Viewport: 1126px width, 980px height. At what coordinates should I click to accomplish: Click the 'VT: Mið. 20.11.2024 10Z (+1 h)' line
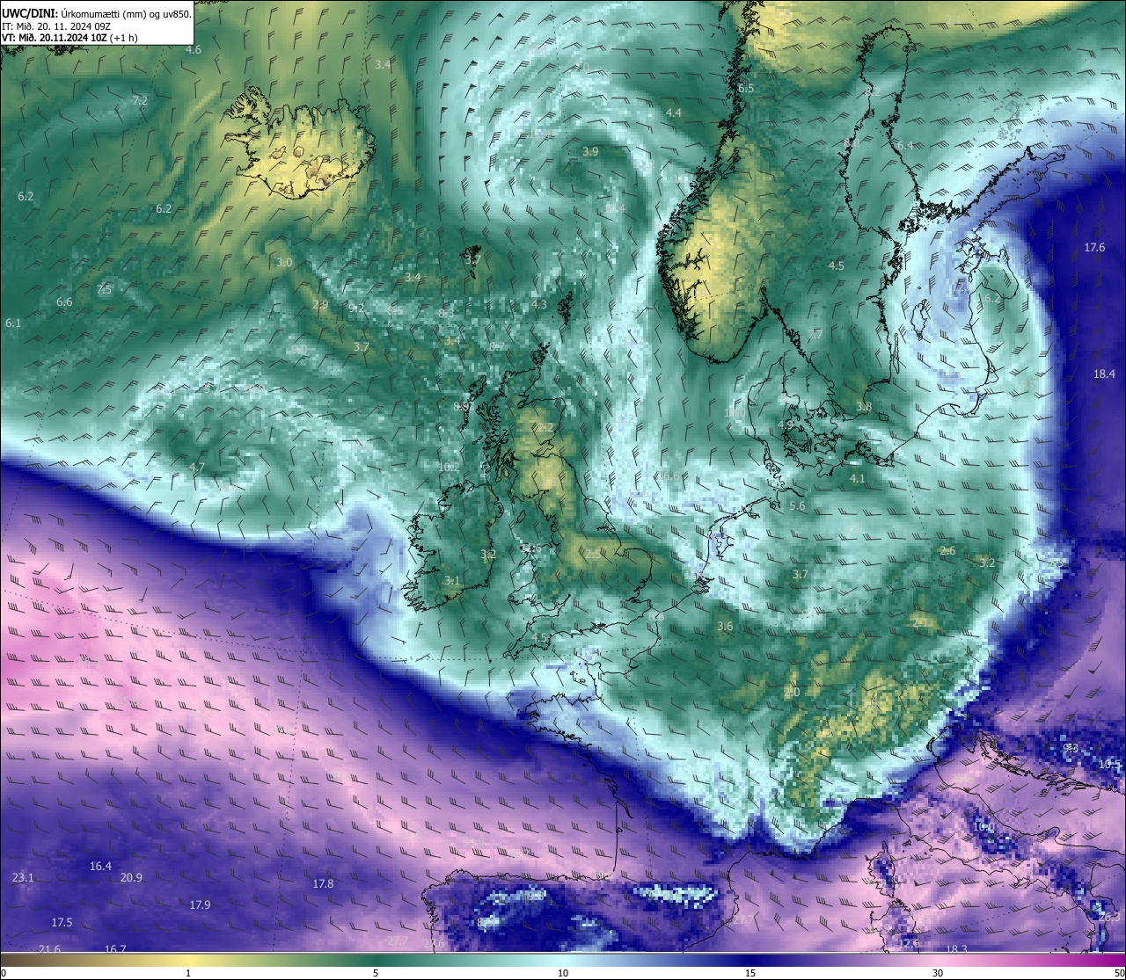point(69,38)
